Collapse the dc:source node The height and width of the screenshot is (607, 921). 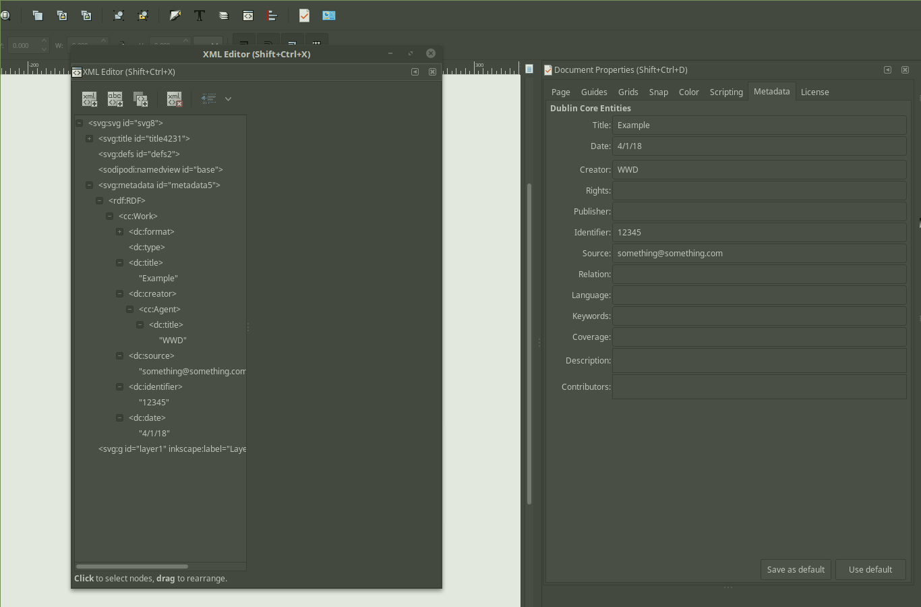pos(119,355)
